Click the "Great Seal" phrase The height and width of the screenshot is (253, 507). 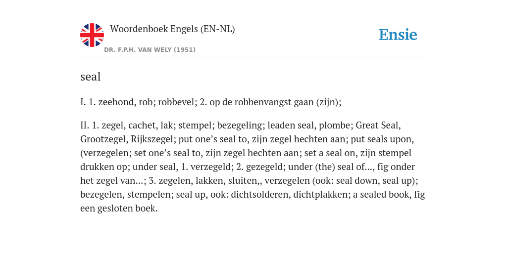point(378,125)
